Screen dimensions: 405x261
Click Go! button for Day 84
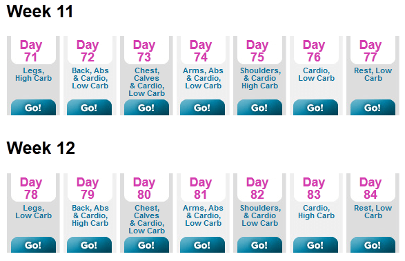point(373,245)
